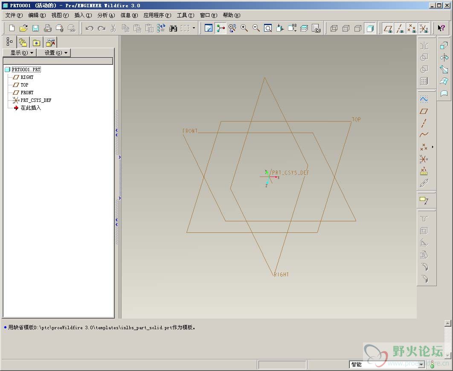
Task: Open the 设置 dropdown in model tree
Action: [x=53, y=53]
